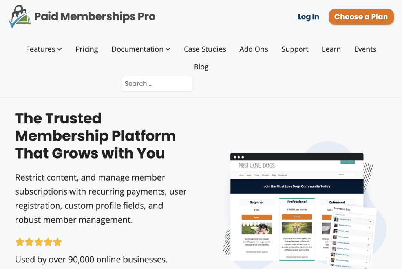This screenshot has height=269, width=402.
Task: Click Add Ons in the navigation bar
Action: pyautogui.click(x=254, y=49)
